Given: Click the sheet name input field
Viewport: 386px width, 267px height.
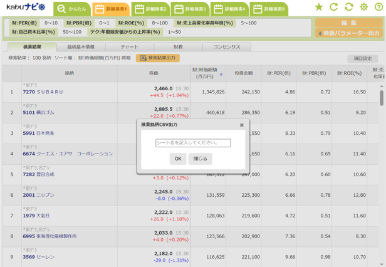Looking at the screenshot, I should coord(193,143).
